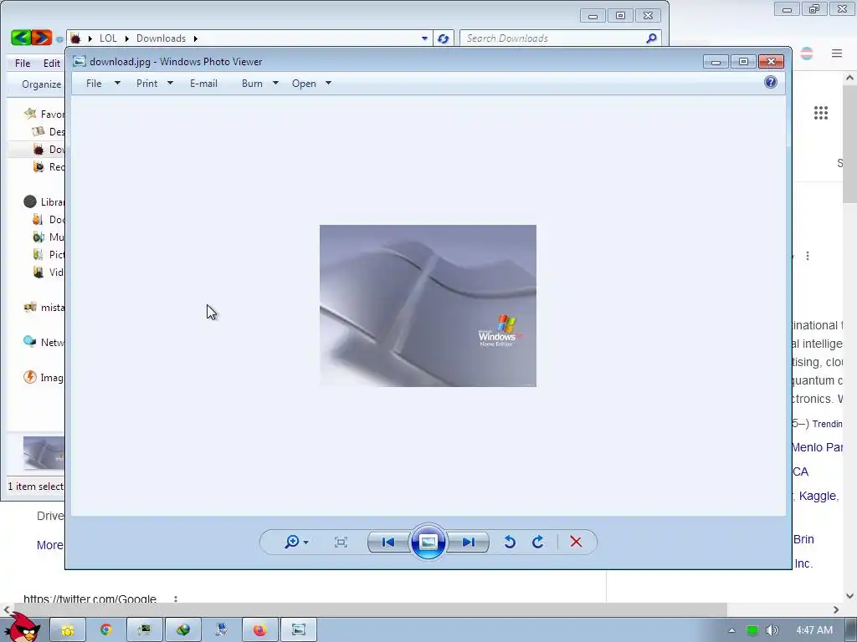Go to the next photo

pyautogui.click(x=469, y=542)
